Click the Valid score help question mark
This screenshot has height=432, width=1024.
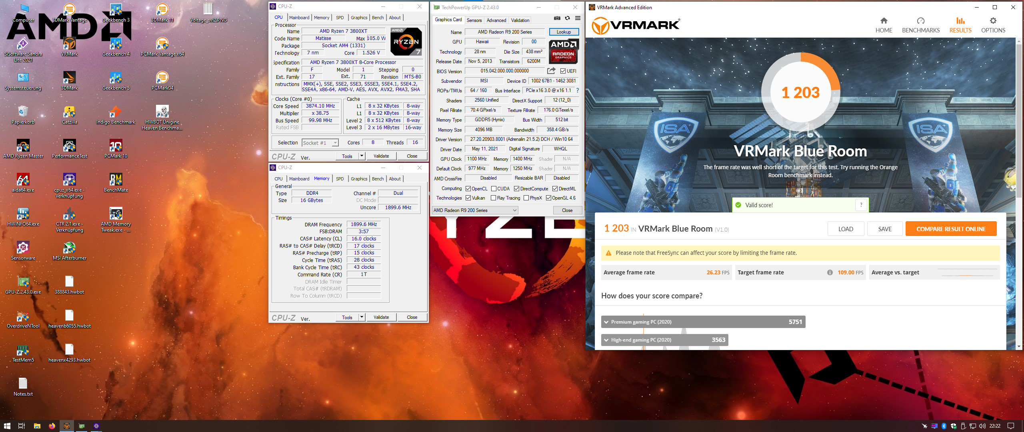tap(861, 205)
